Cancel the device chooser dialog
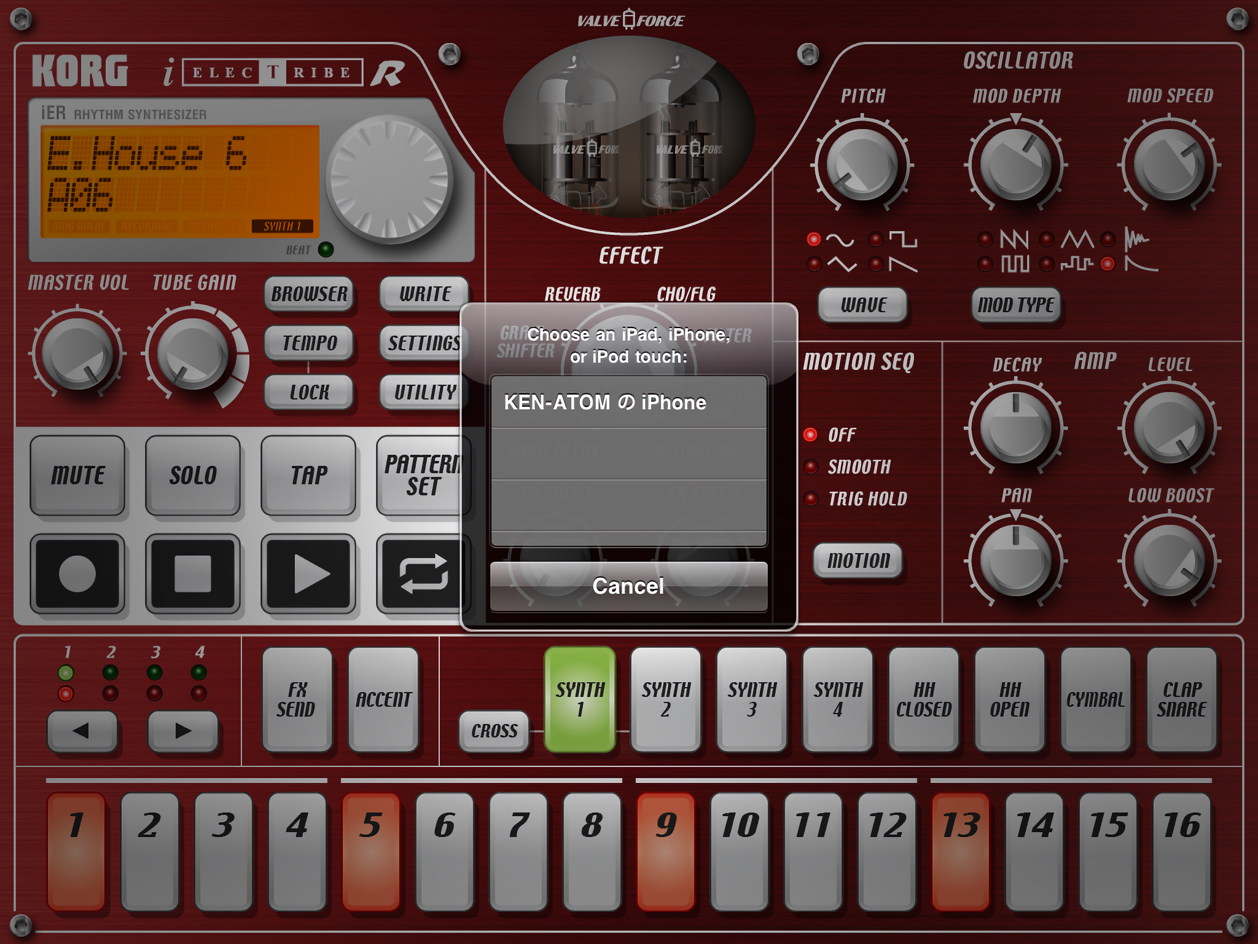The image size is (1258, 944). click(628, 586)
